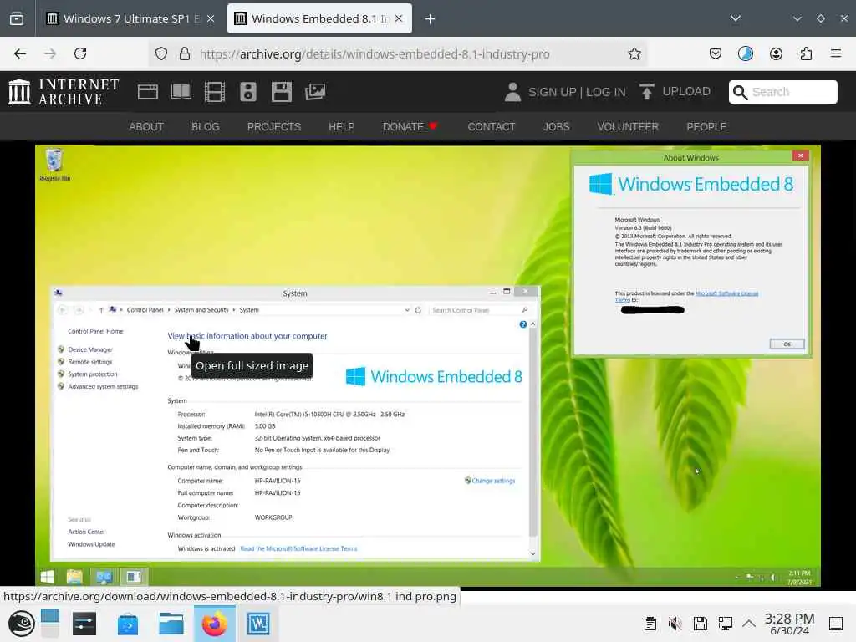Open tracking protection shield icon
Viewport: 856px width, 642px height.
[161, 53]
